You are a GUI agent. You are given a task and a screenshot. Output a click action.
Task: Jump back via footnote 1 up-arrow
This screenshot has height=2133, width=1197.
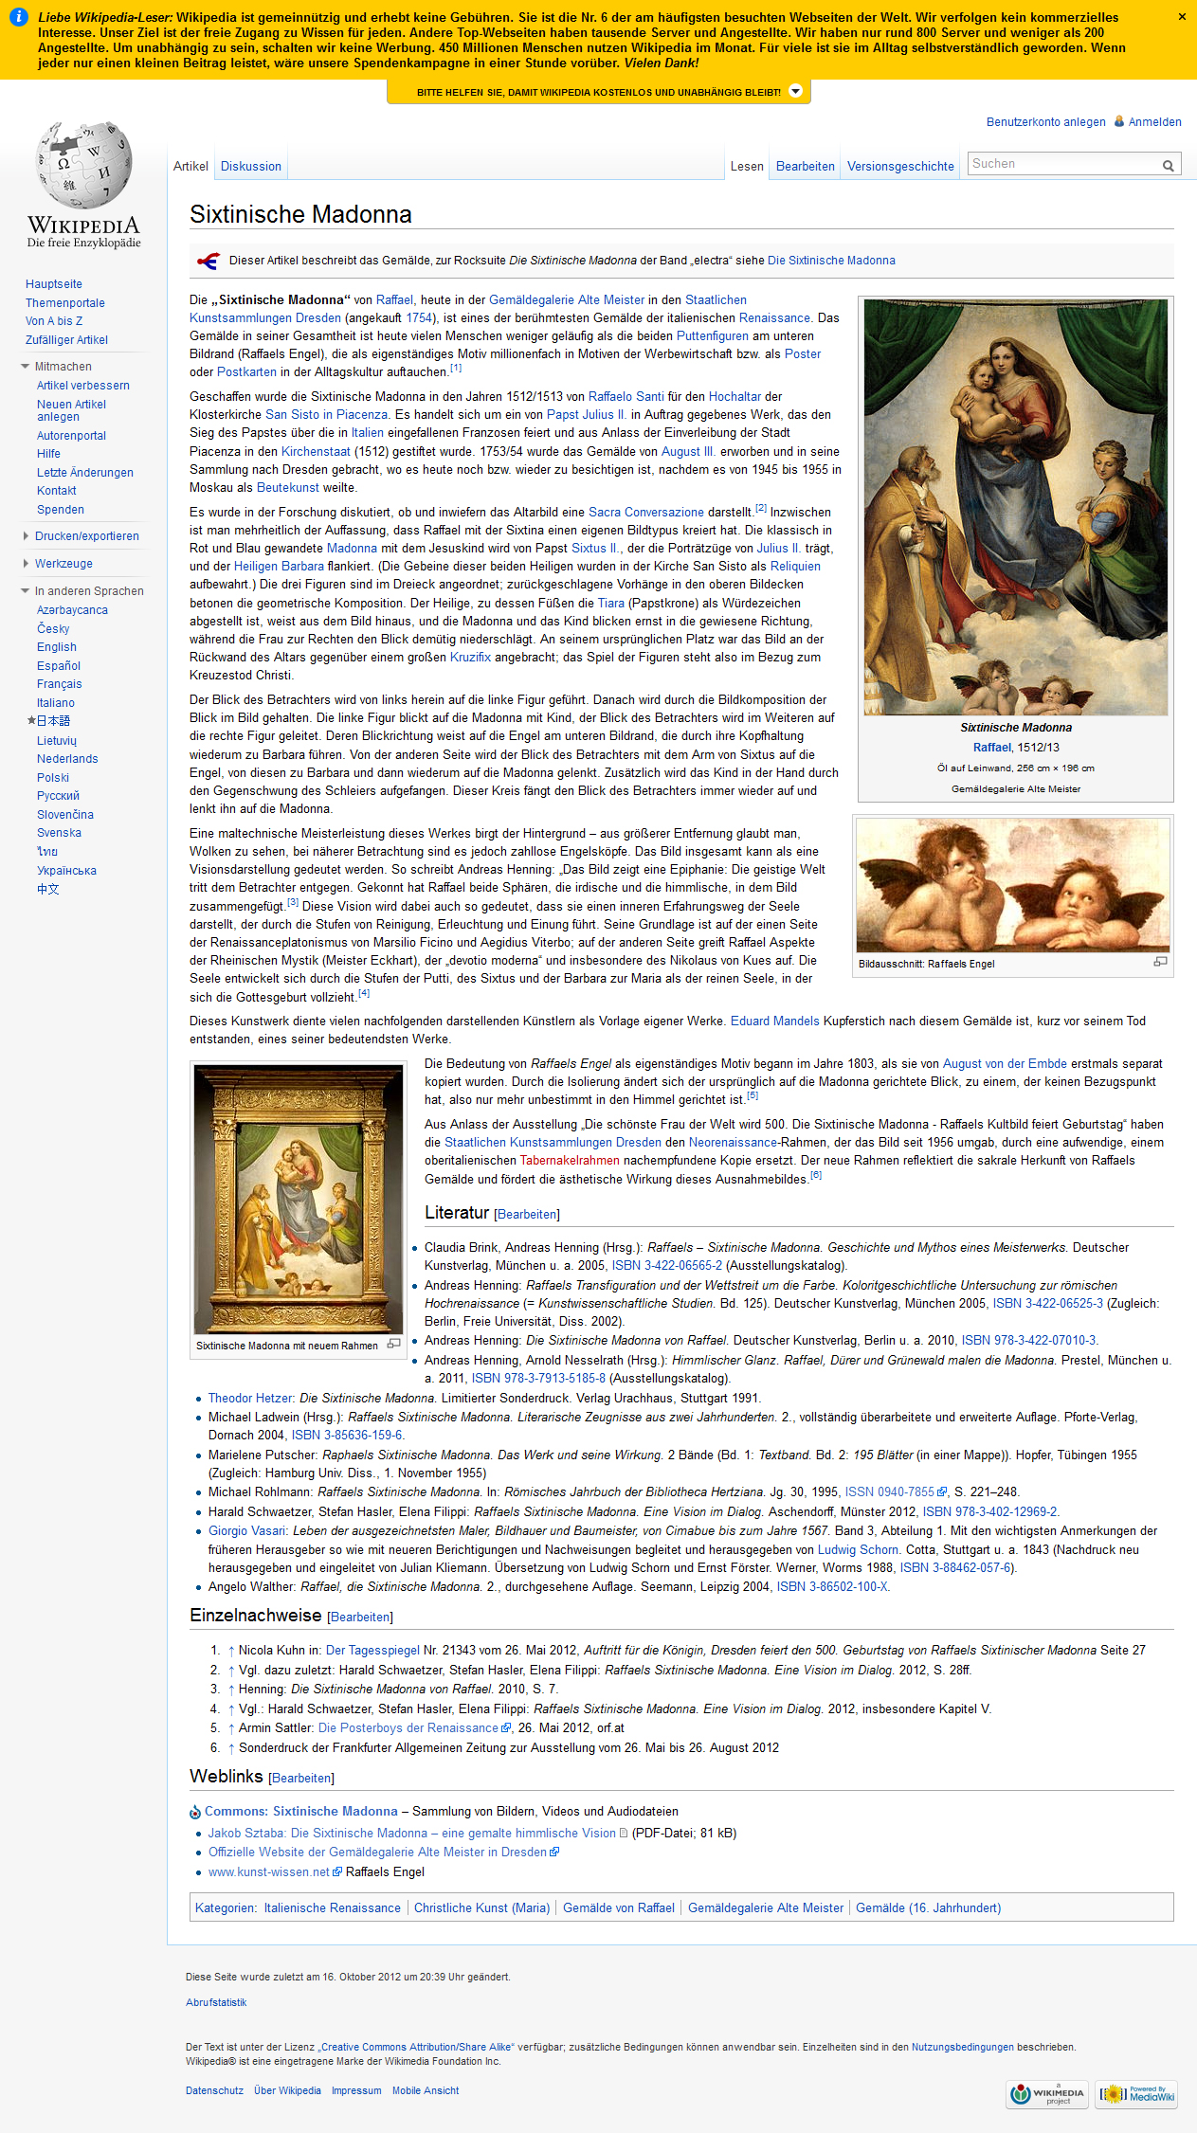point(231,1651)
